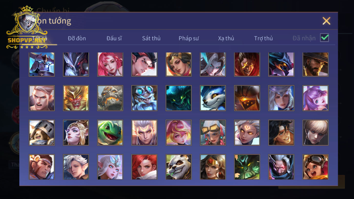Select the armored bear with helmet
The height and width of the screenshot is (199, 354).
[x=42, y=133]
